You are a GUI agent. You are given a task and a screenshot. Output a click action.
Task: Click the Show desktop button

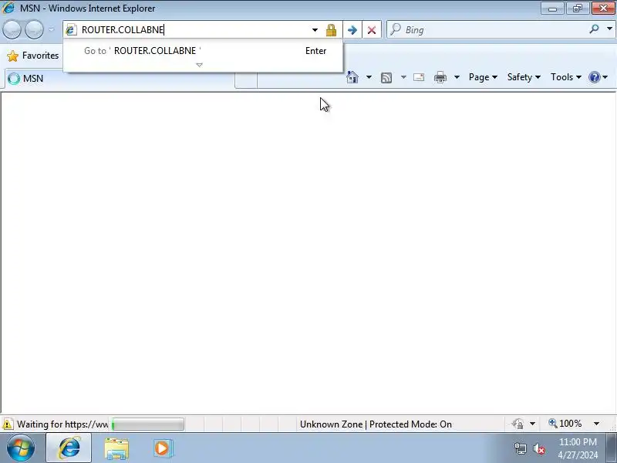pyautogui.click(x=611, y=448)
